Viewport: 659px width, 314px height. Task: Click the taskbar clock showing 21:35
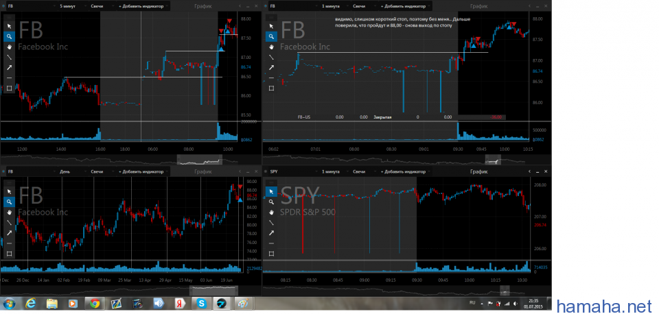(533, 303)
